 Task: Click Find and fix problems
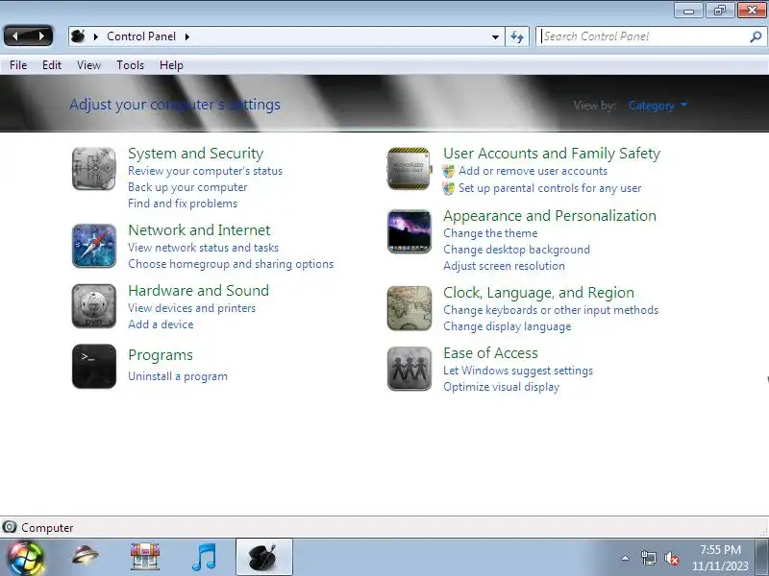coord(183,204)
